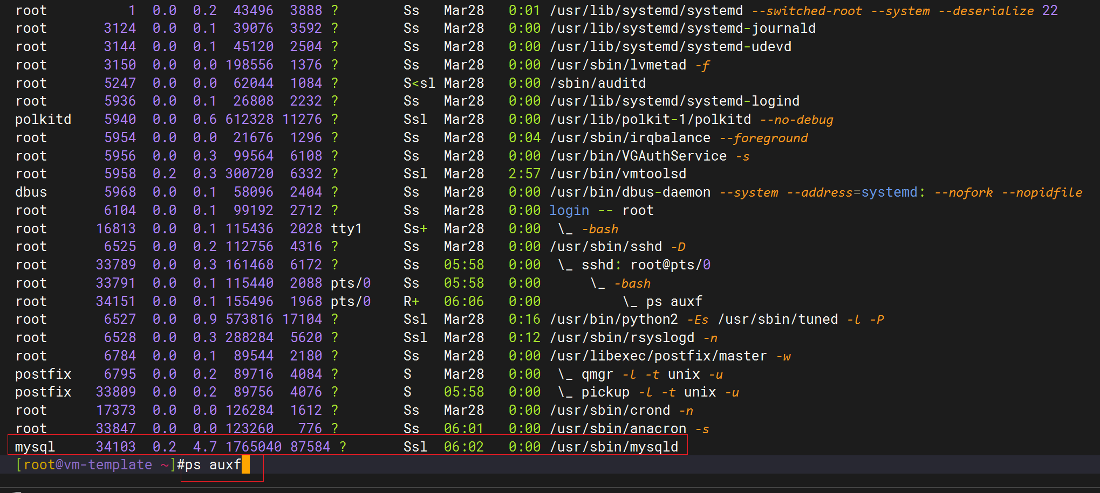Select '/usr/bin/vmtoolsd' text
Viewport: 1100px width, 493px height.
coord(618,173)
